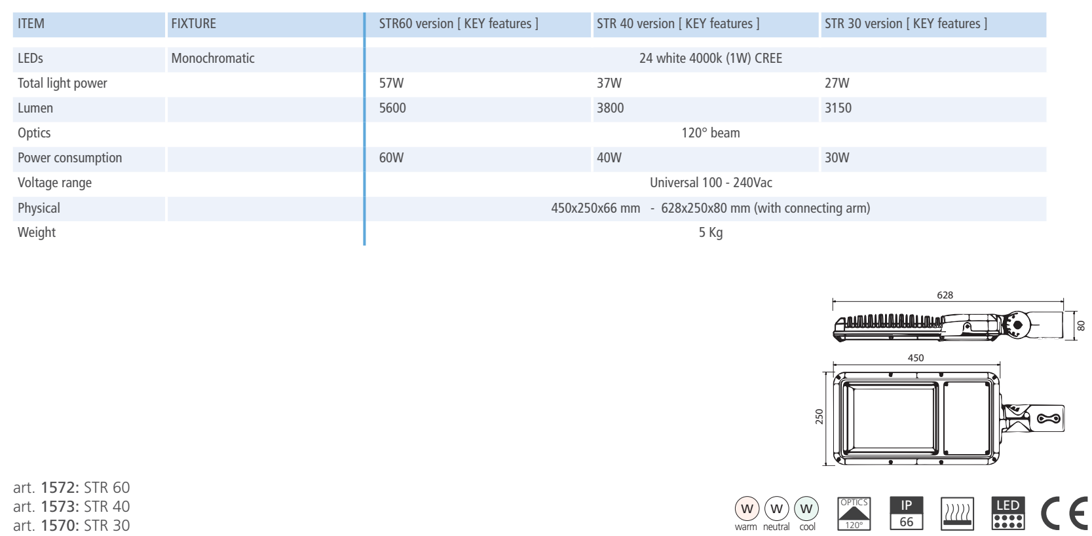Click the STR 30 version column header

[x=905, y=24]
